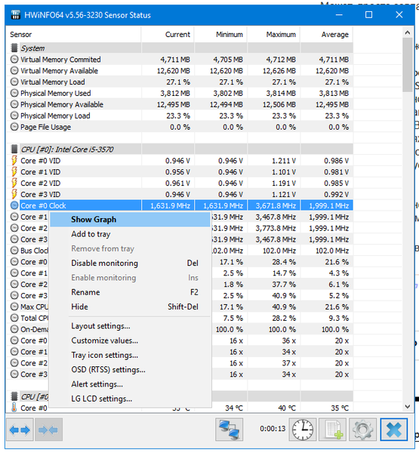Screen dimensions: 419x453
Task: Open the network monitoring computers icon
Action: 229,430
